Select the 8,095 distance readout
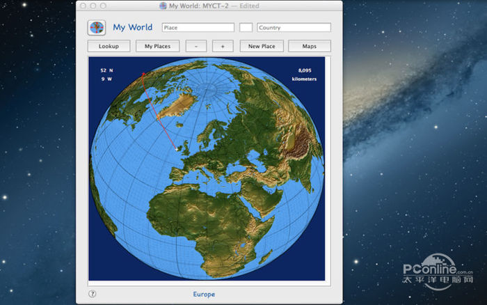 click(x=305, y=70)
